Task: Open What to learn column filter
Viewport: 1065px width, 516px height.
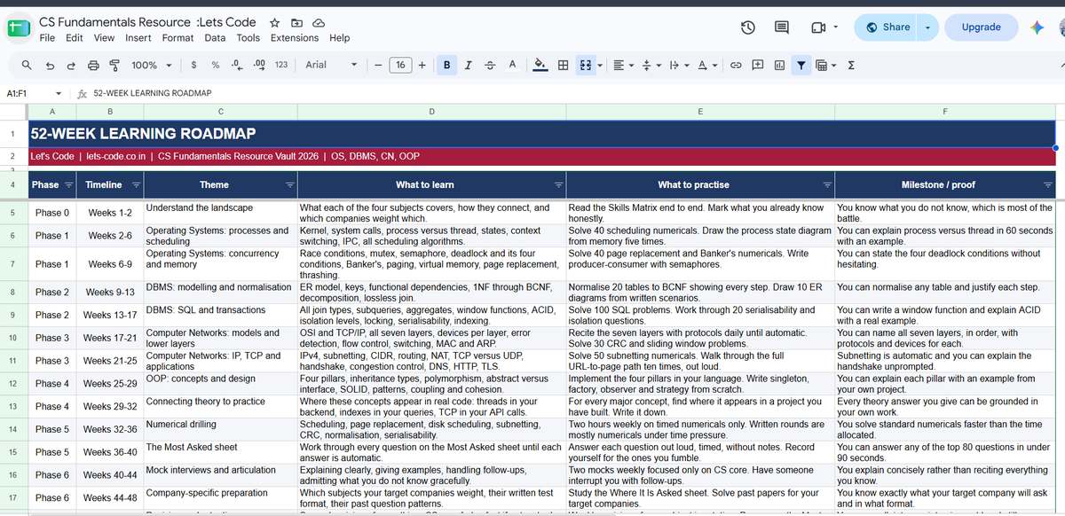Action: click(558, 185)
